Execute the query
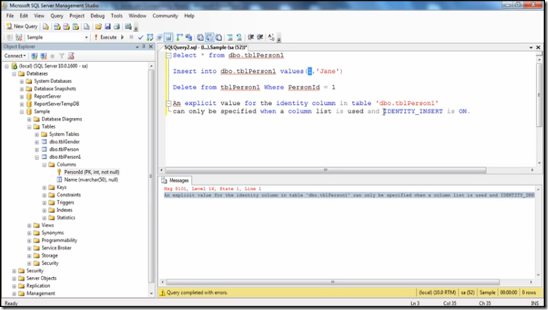This screenshot has height=310, width=548. tap(106, 37)
